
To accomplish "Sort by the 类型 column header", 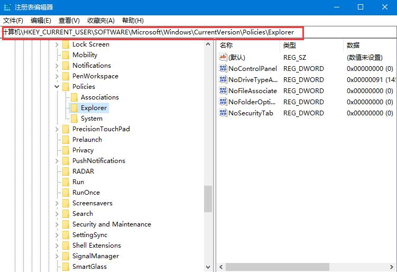I will pyautogui.click(x=289, y=46).
